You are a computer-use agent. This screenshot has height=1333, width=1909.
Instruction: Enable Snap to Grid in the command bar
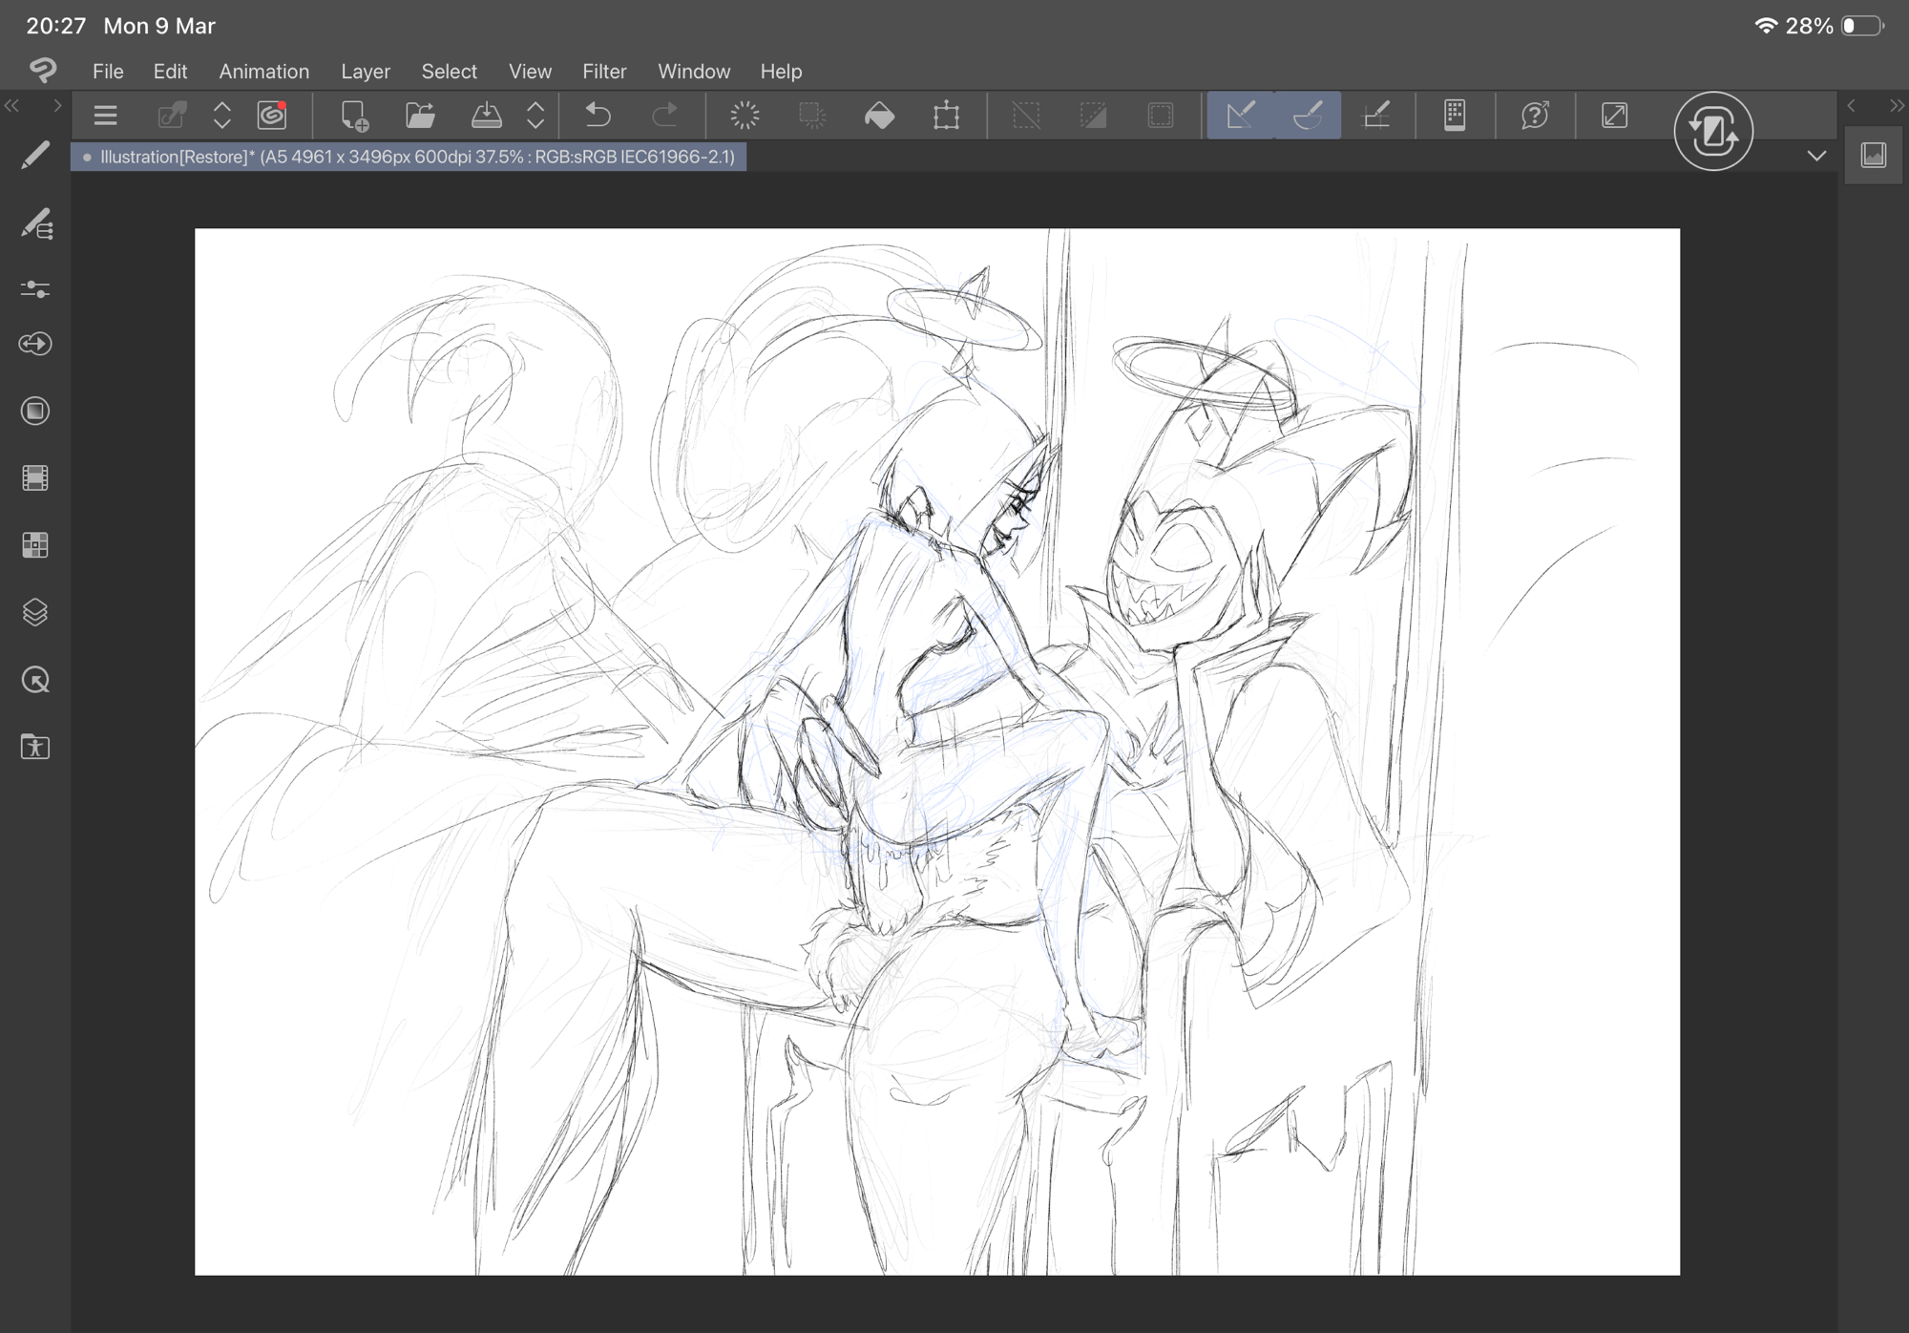point(1375,116)
